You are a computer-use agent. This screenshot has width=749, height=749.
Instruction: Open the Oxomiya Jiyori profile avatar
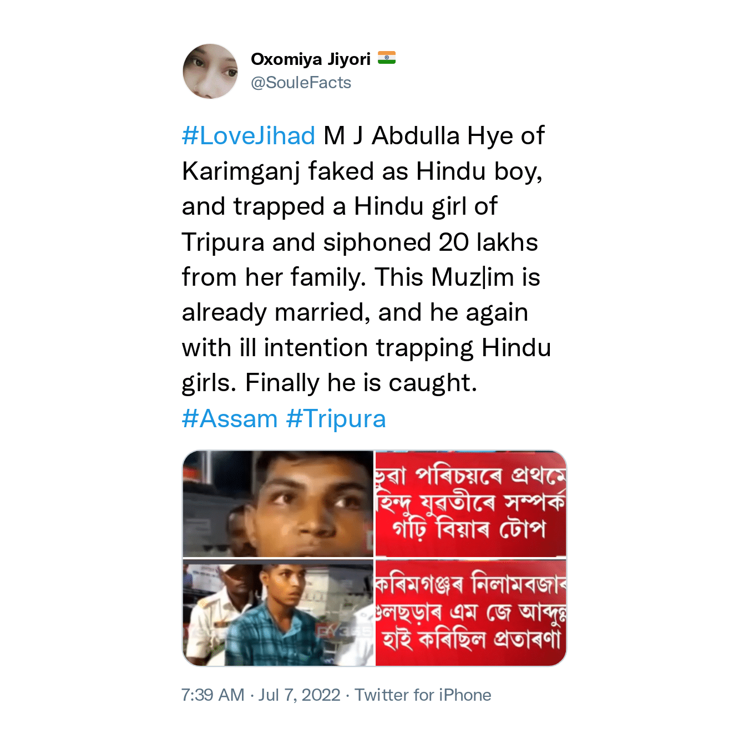(x=210, y=71)
